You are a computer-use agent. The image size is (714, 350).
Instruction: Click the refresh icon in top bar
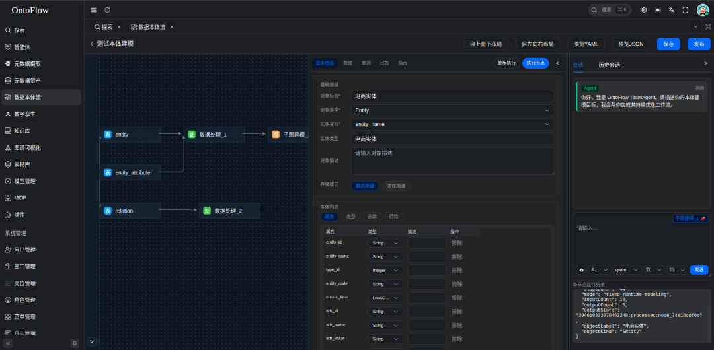(108, 10)
